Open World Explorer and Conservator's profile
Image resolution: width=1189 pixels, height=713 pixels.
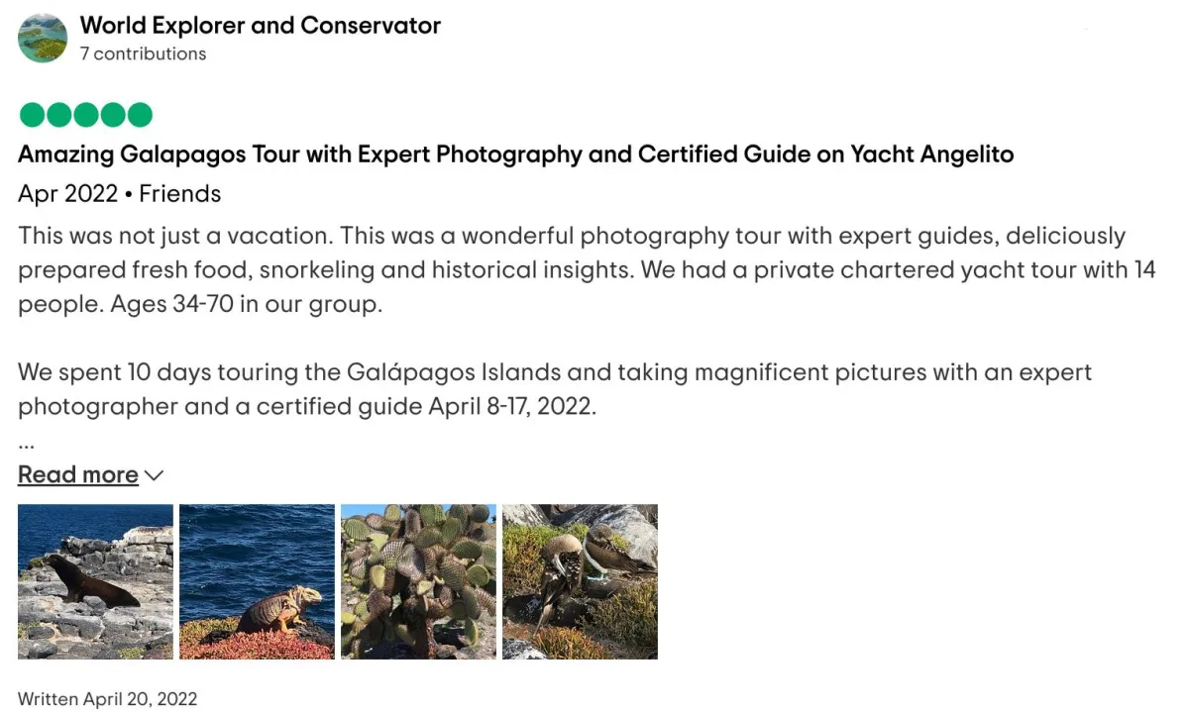(x=260, y=26)
